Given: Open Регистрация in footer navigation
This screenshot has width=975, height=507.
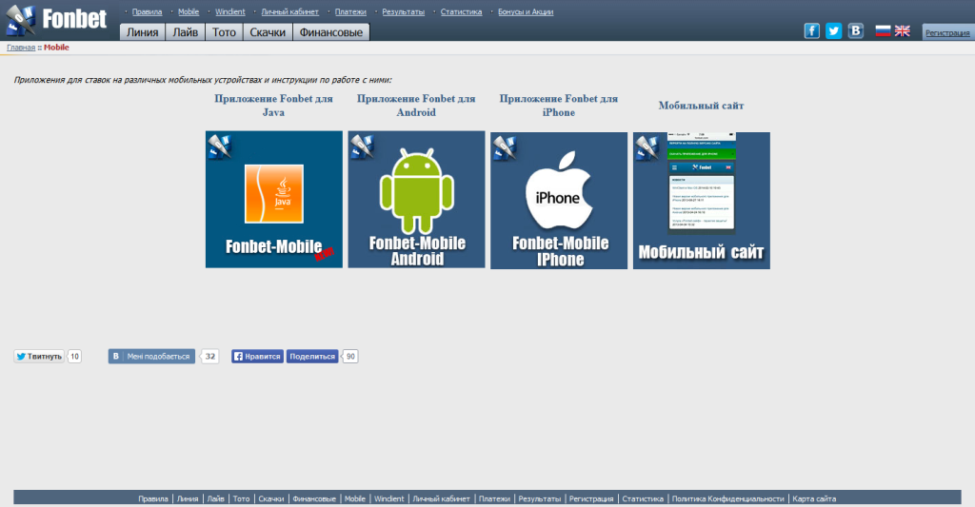Looking at the screenshot, I should click(x=591, y=499).
